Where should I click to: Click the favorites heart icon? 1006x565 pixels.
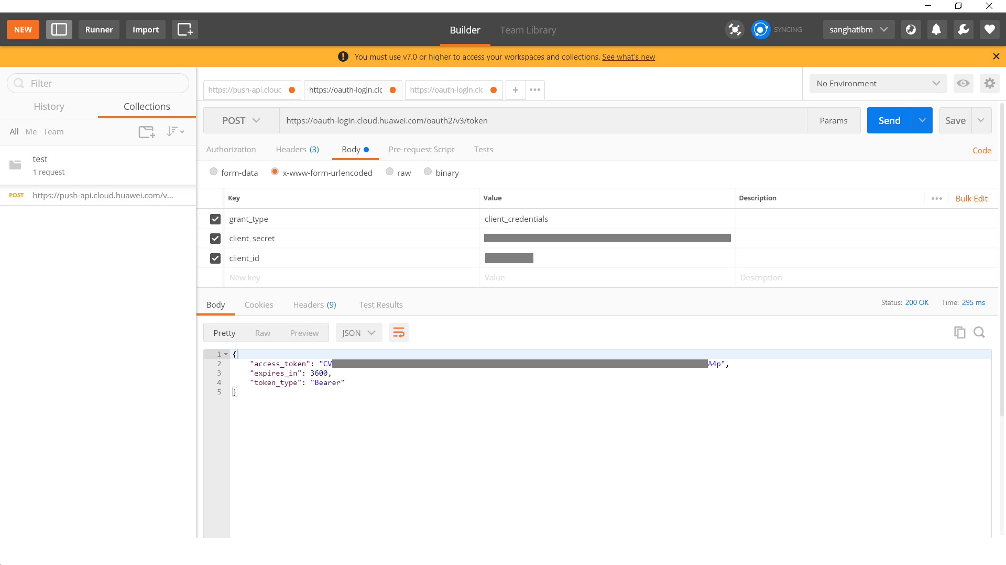[x=989, y=30]
